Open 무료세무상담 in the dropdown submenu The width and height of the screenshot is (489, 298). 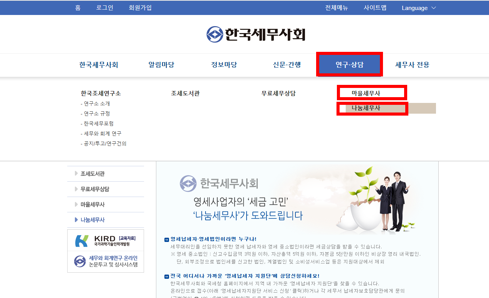point(278,93)
